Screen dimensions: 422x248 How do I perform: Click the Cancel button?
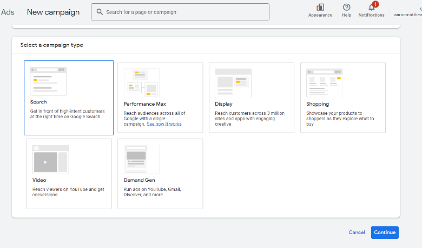point(357,232)
